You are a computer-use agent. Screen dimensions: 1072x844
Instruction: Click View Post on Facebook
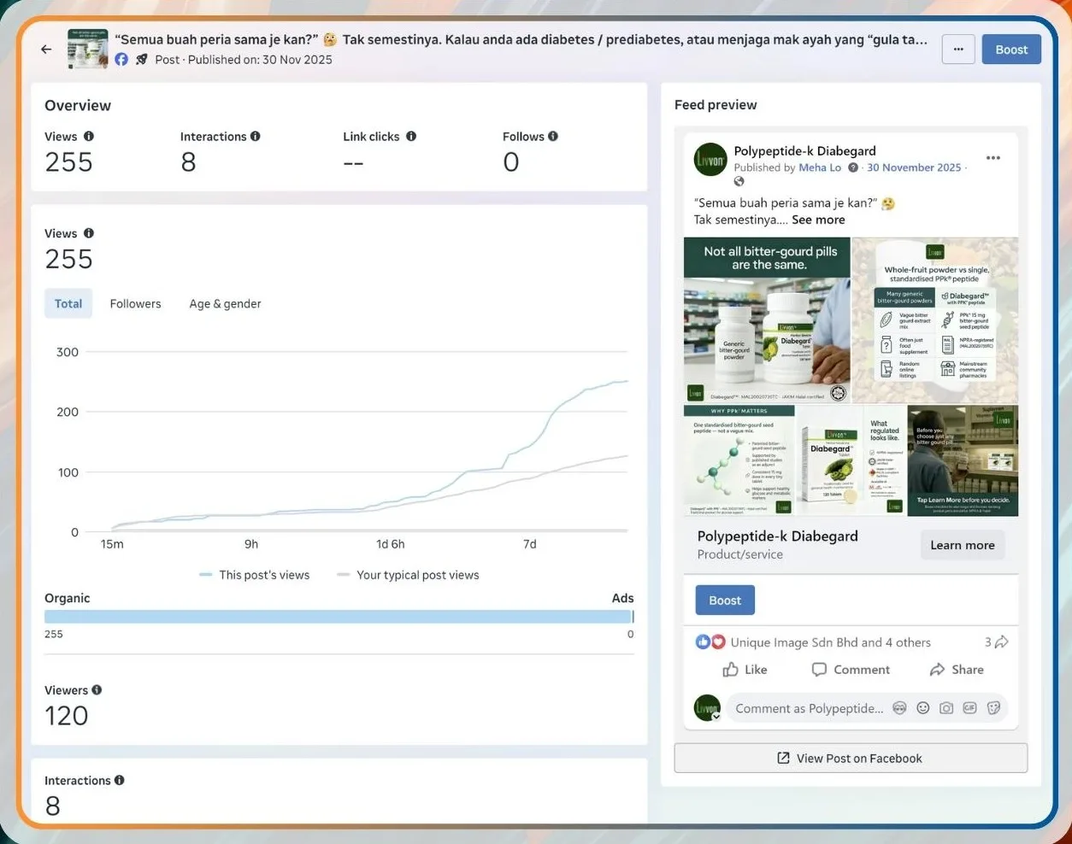point(851,759)
